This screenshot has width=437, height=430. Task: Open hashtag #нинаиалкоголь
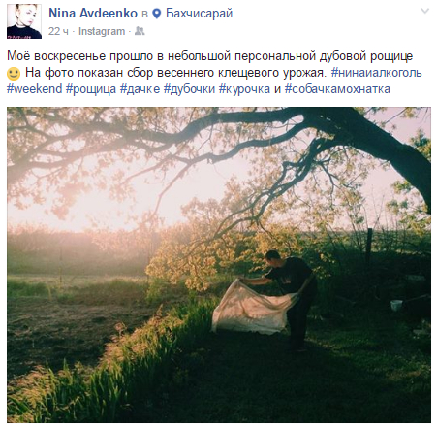pyautogui.click(x=377, y=73)
